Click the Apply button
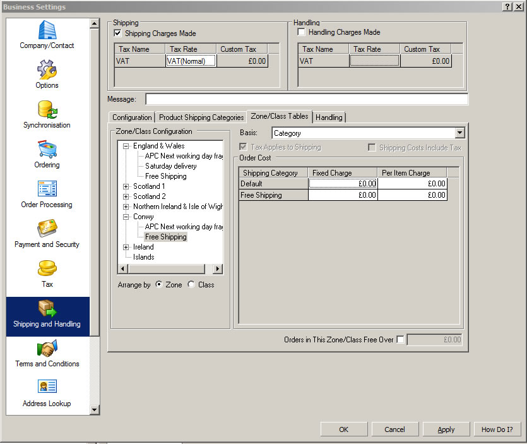 click(446, 429)
